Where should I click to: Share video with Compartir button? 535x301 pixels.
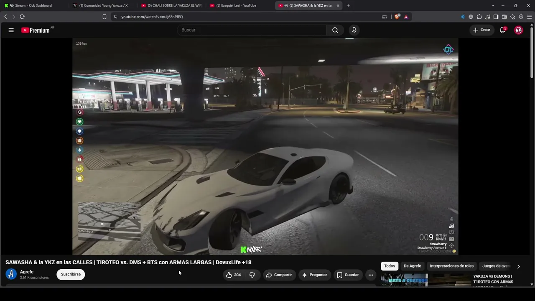[279, 275]
